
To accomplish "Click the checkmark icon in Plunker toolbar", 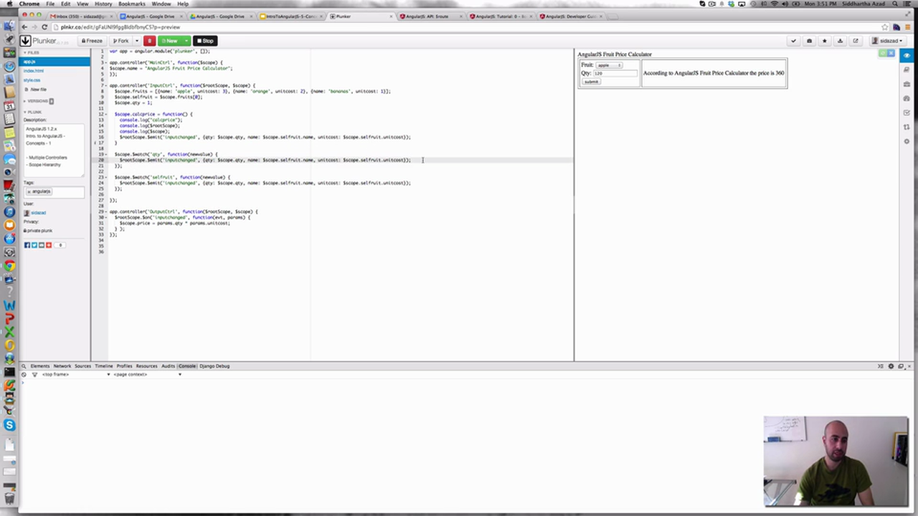I will pos(794,41).
